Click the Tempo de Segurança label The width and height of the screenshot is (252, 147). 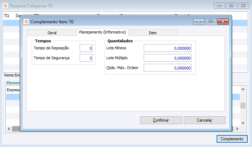[52, 58]
